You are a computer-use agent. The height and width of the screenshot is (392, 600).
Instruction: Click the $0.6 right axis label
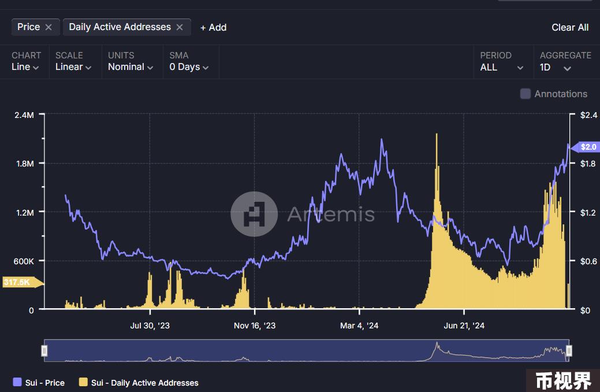(588, 261)
